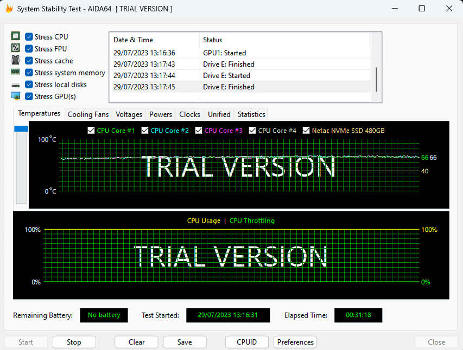Image resolution: width=463 pixels, height=350 pixels.
Task: Hide CPU Core #1 graph line
Action: [91, 131]
